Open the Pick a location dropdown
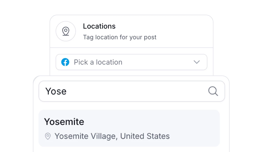Viewport: 263px width, 152px height. 131,62
